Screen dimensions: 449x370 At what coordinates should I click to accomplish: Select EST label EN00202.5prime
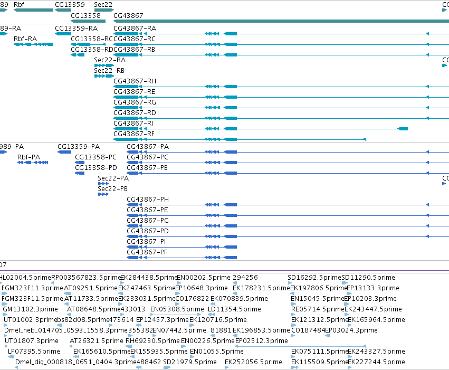click(x=204, y=278)
